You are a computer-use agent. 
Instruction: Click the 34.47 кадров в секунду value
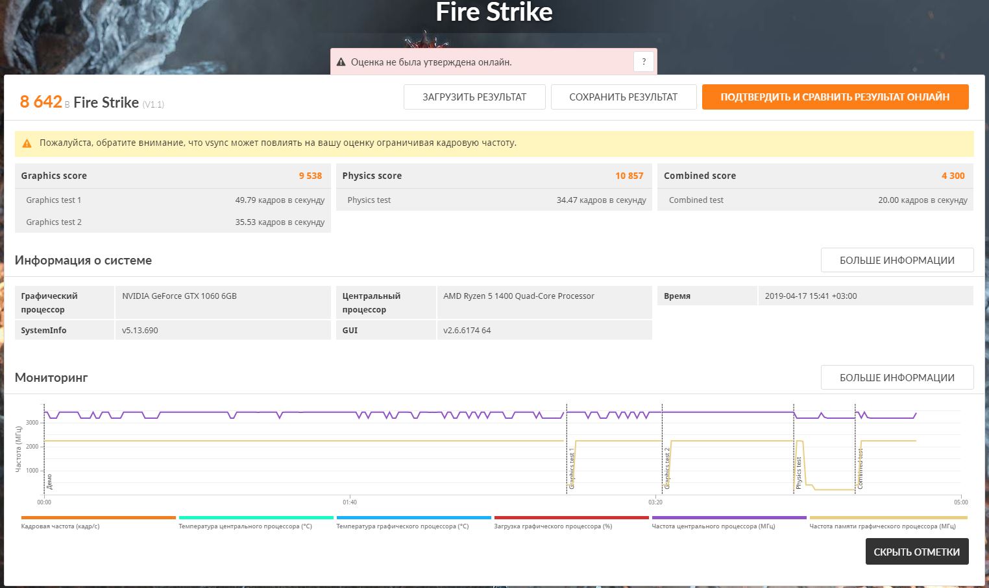[x=602, y=200]
